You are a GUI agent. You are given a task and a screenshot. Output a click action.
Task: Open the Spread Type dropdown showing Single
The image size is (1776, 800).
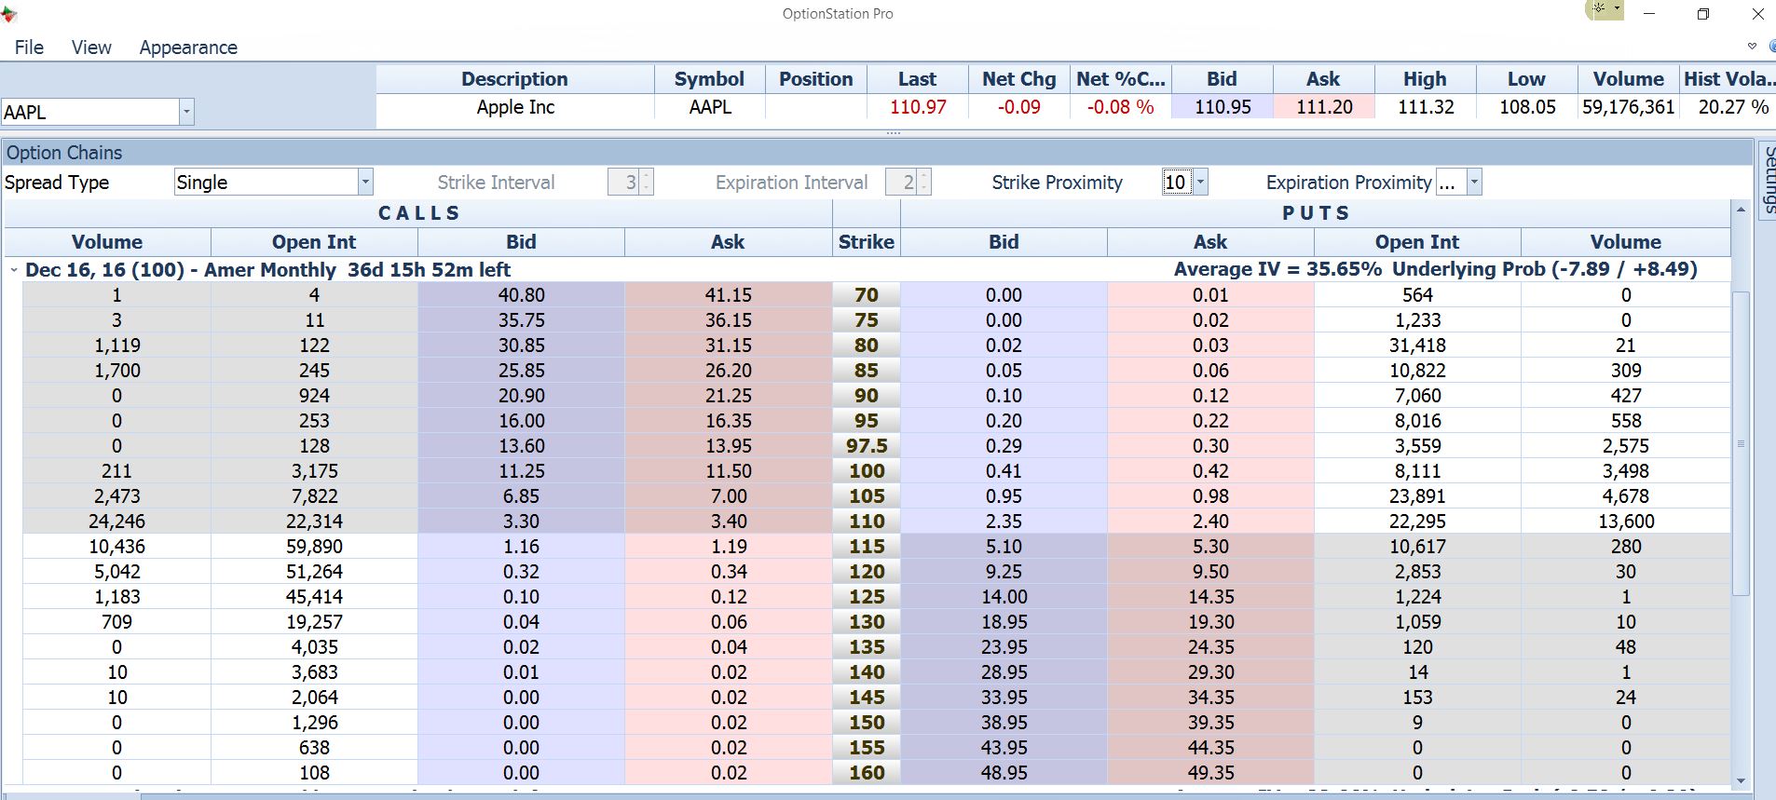tap(365, 183)
